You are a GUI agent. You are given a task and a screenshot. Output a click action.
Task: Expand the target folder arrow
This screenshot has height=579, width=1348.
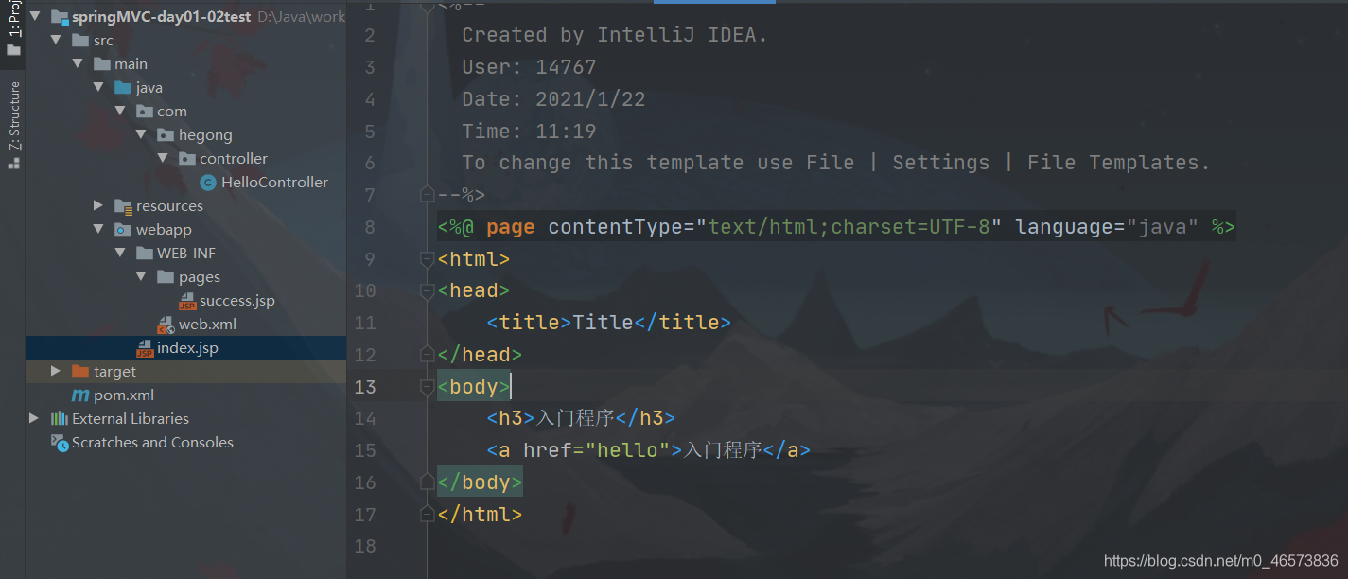[x=56, y=372]
